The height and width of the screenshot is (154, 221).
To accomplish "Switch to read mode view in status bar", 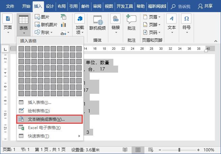I will tap(125, 150).
